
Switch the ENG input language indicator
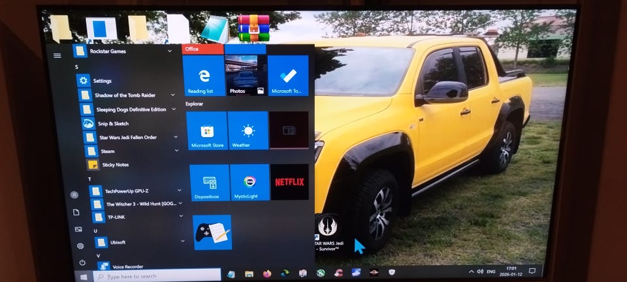point(491,272)
